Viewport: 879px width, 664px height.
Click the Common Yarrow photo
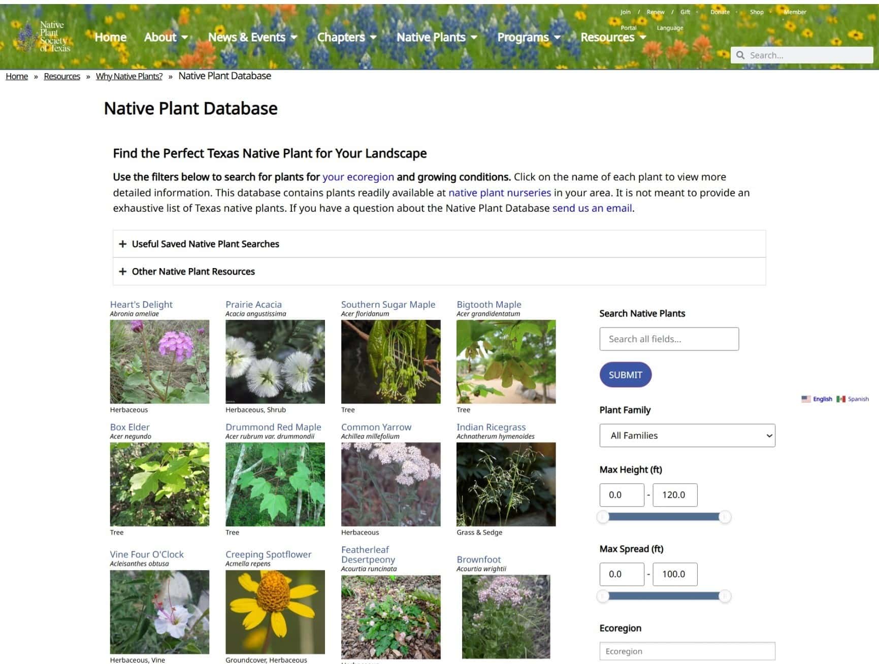pos(390,484)
